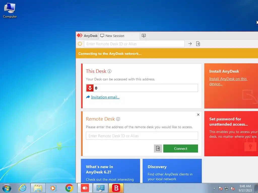Focus the top Remote Desk ID address bar
Screen dimensions: 258x193
pos(134,44)
